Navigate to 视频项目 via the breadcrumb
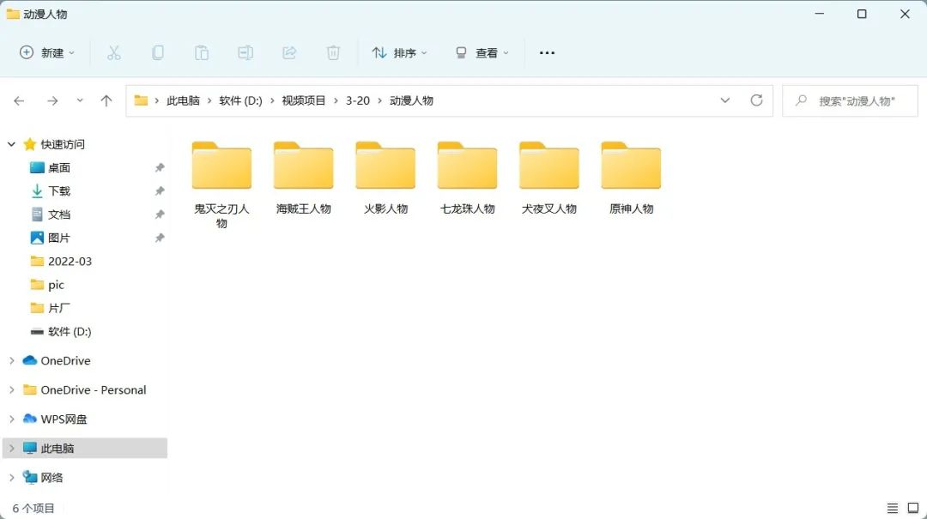Screen dimensions: 927x519 coord(302,100)
